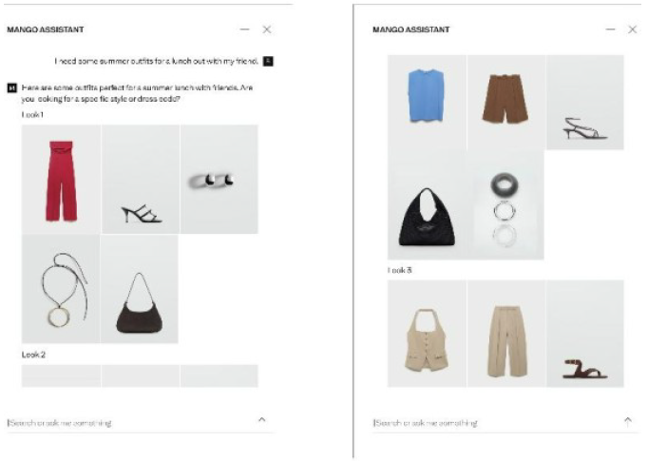Minimize the right Mango Assistant panel
This screenshot has width=648, height=462.
click(610, 29)
